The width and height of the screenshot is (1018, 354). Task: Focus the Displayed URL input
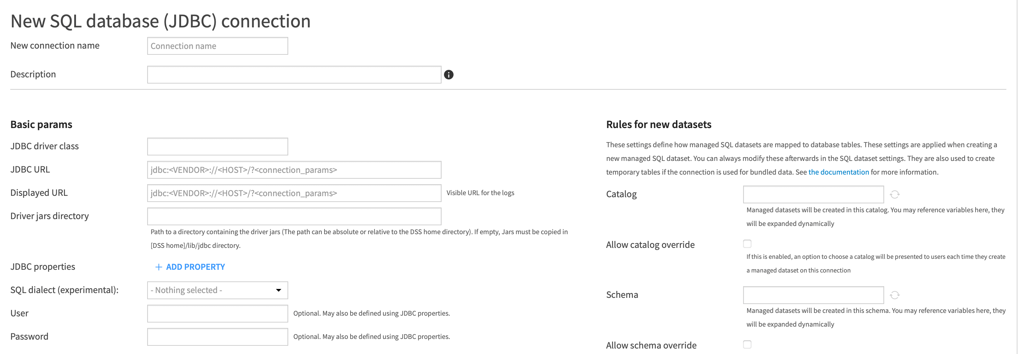click(x=294, y=193)
